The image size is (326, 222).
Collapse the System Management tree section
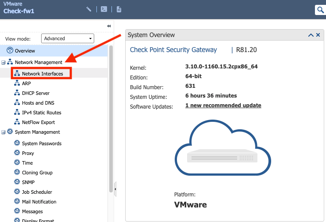tap(4, 132)
